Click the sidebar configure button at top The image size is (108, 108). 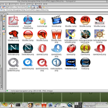coord(4,16)
